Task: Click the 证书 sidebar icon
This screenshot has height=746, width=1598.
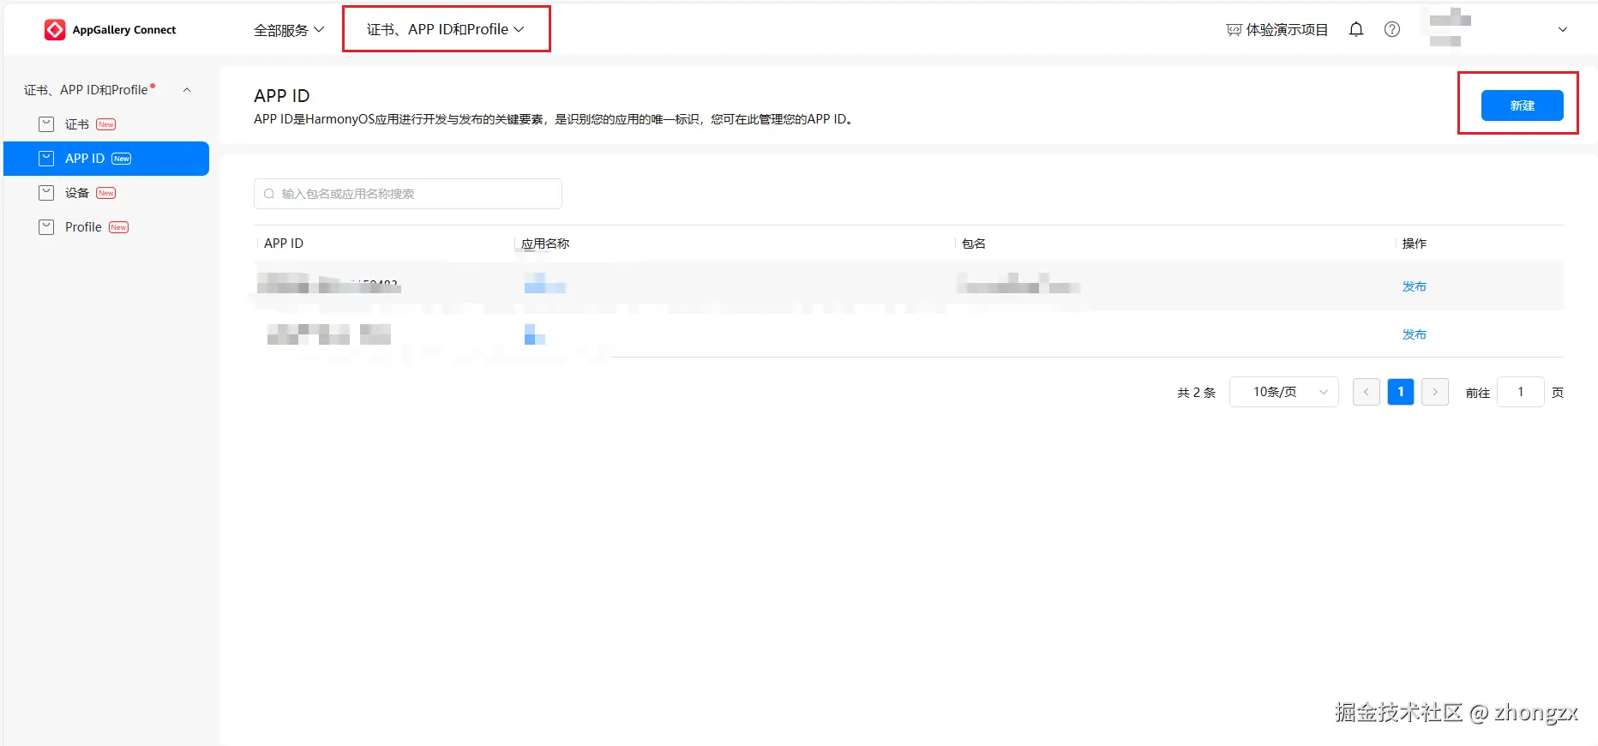Action: tap(46, 124)
